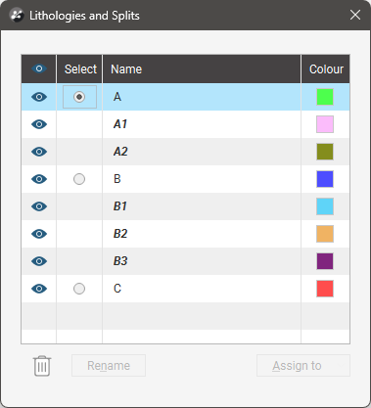Change the purple colour swatch of B3
371x408 pixels.
pyautogui.click(x=325, y=261)
